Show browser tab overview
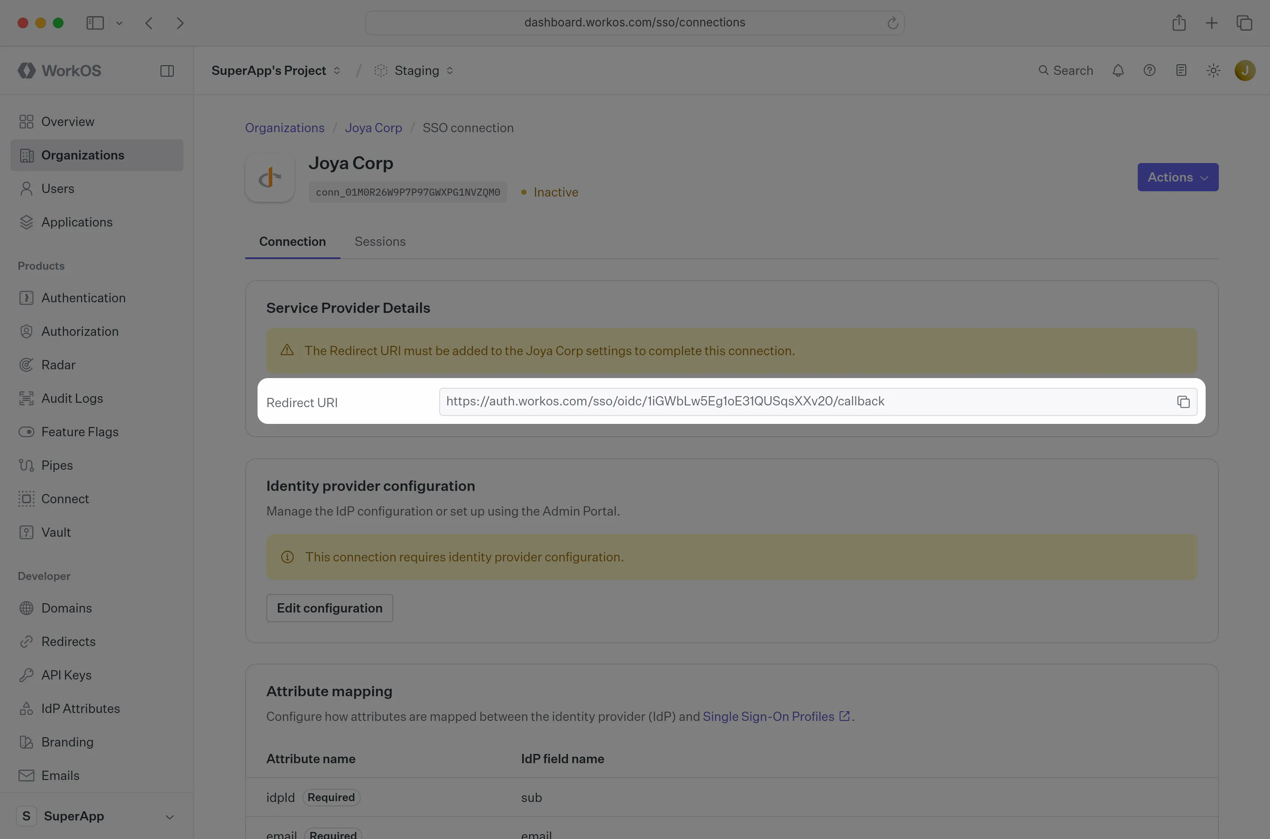This screenshot has width=1270, height=839. tap(1244, 23)
